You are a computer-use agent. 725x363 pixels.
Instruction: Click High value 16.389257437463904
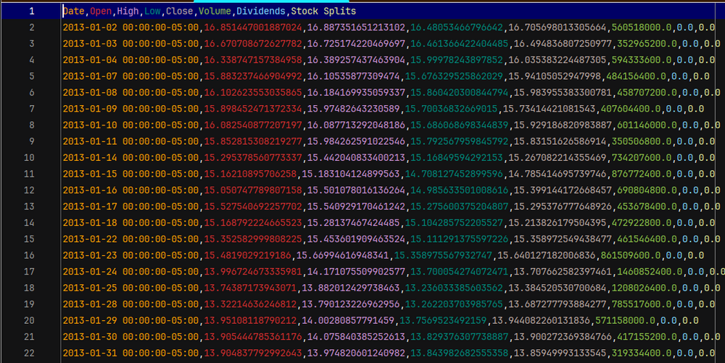pos(356,60)
